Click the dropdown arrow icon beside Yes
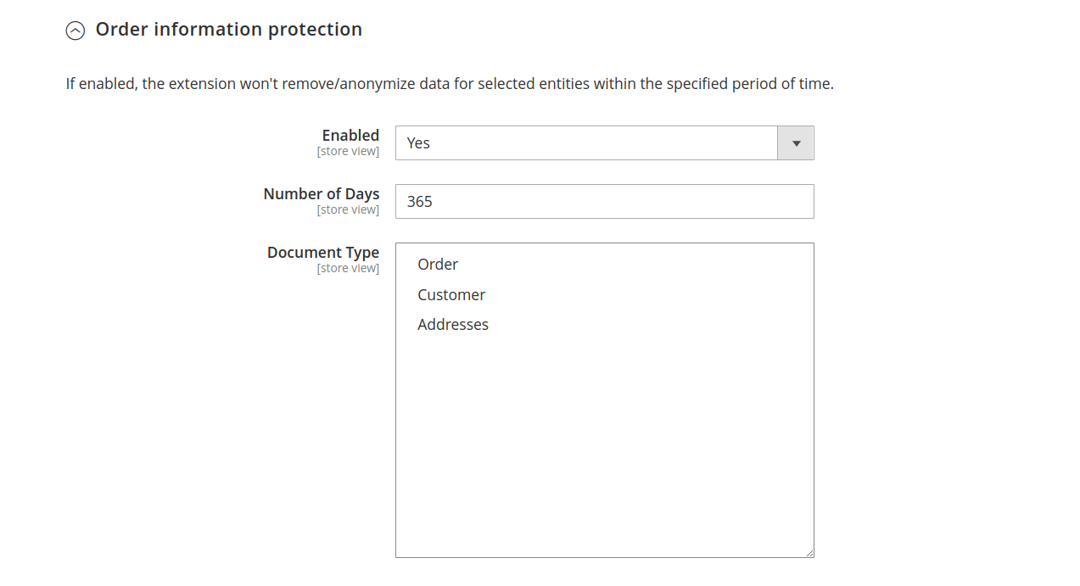The image size is (1080, 586). pos(795,142)
